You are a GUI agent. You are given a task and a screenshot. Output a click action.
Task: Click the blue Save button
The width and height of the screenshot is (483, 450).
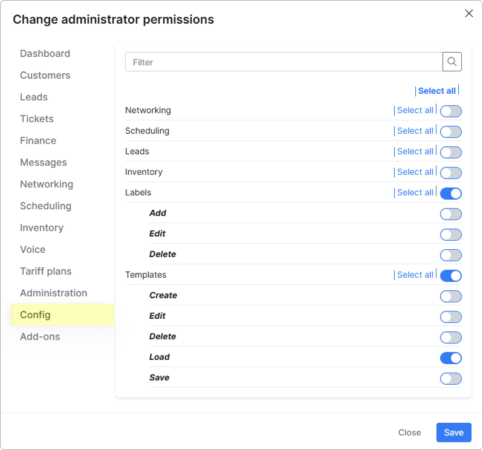pos(454,432)
